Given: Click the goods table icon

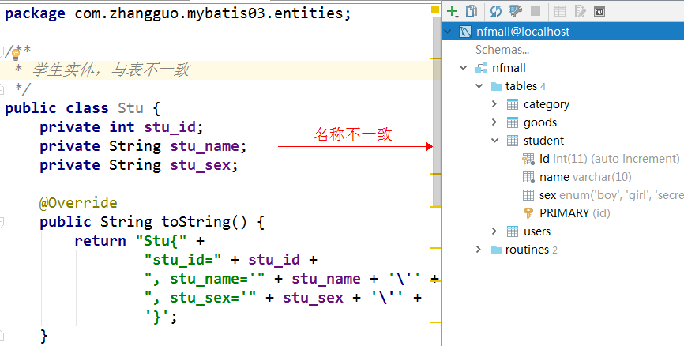Looking at the screenshot, I should (513, 122).
